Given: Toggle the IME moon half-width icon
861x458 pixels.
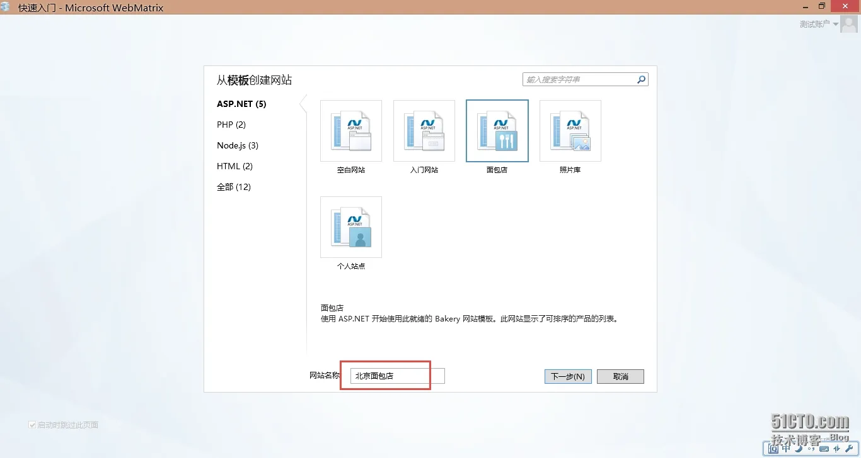Looking at the screenshot, I should [799, 449].
